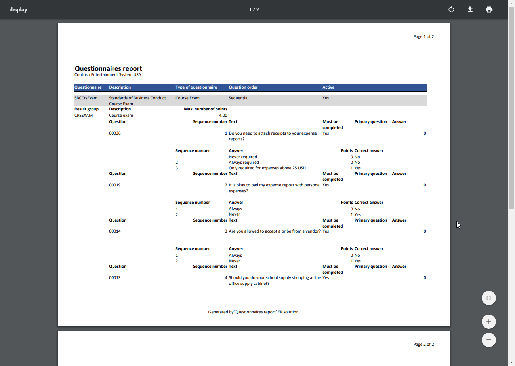515x366 pixels.
Task: Click the scrollbar up arrow
Action: click(511, 3)
